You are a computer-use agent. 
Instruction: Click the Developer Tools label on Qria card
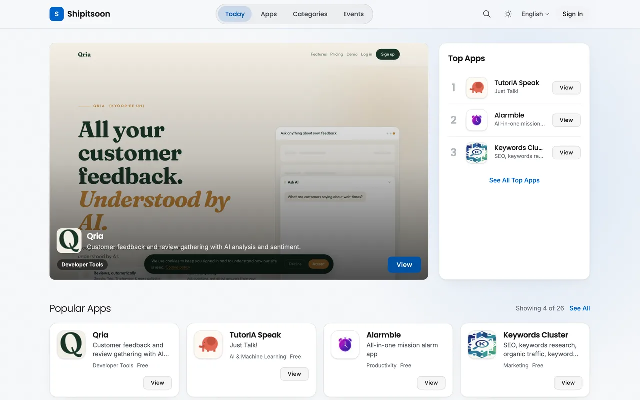pos(113,365)
